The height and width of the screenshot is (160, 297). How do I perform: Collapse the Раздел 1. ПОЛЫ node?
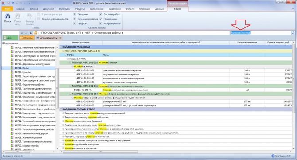pos(68,59)
